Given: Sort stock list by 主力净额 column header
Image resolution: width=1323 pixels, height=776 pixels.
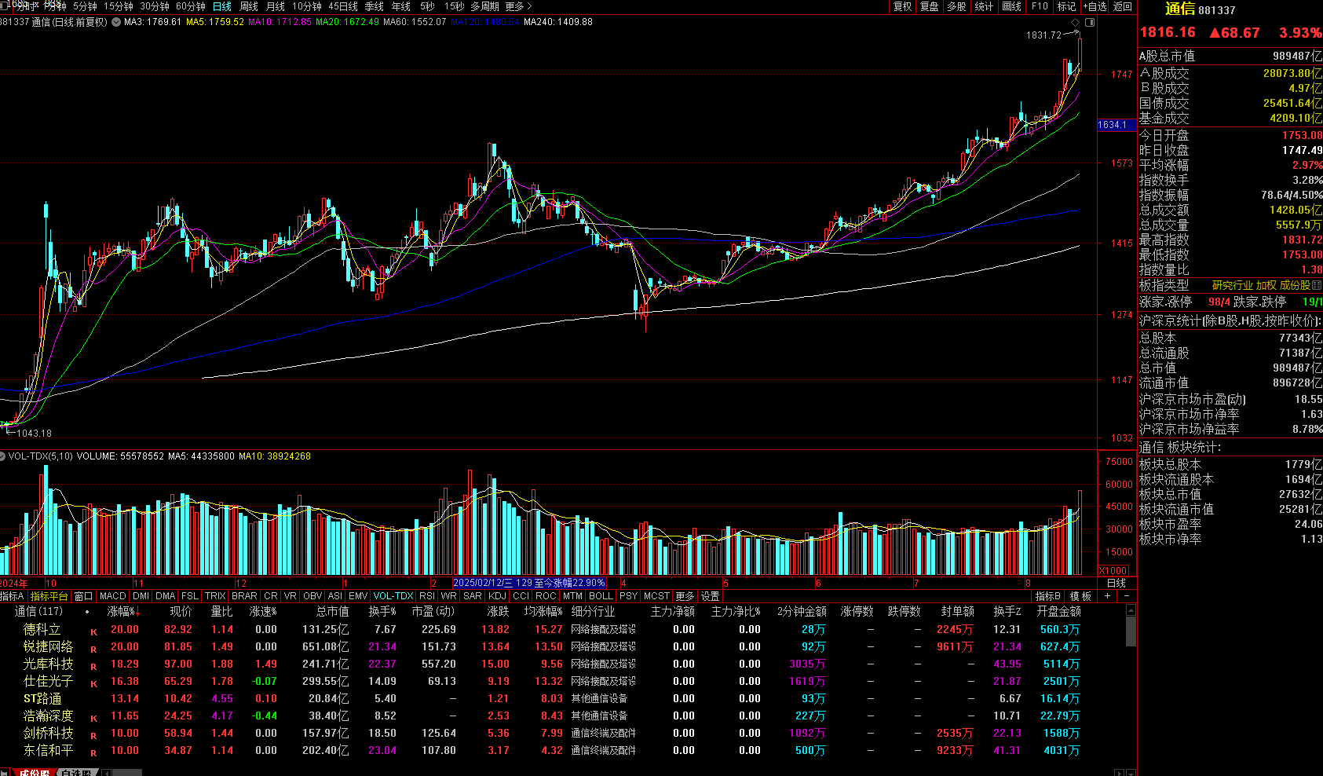Looking at the screenshot, I should (x=673, y=611).
